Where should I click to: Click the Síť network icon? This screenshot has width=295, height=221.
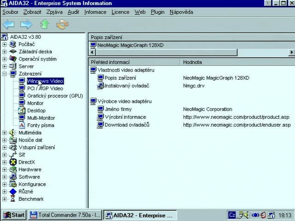13,155
